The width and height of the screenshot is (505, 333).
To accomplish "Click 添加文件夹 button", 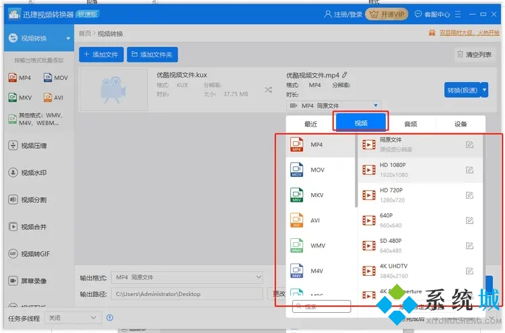I will (152, 54).
